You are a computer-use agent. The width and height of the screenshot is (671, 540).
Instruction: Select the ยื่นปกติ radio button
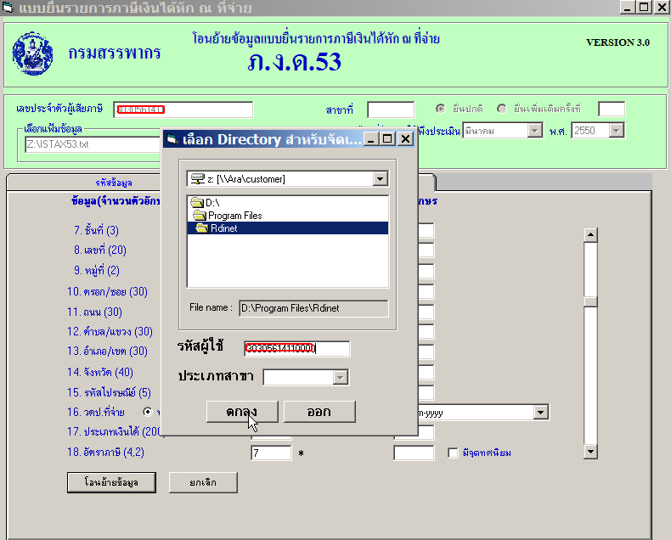pos(441,109)
